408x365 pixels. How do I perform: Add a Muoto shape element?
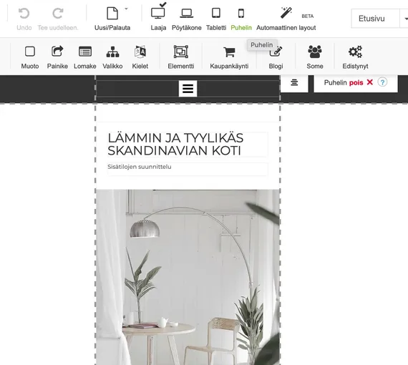coord(30,52)
